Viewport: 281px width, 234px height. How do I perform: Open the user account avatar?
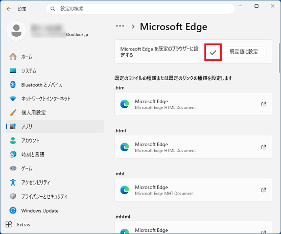16,31
